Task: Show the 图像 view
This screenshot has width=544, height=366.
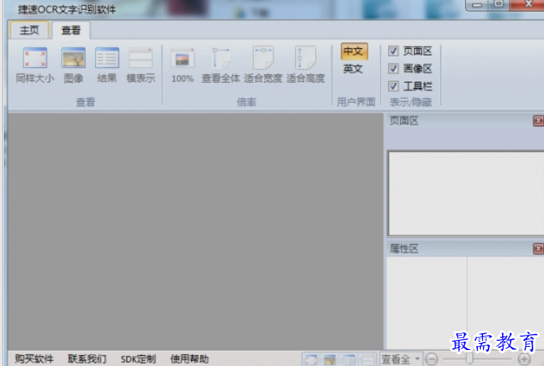Action: pyautogui.click(x=74, y=65)
